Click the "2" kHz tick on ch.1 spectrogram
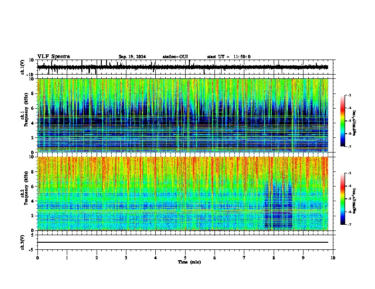The image size is (375, 289). pyautogui.click(x=33, y=137)
